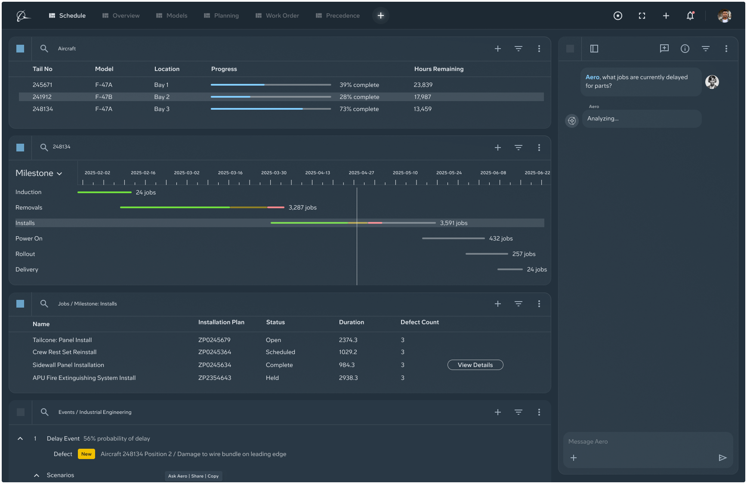747x484 pixels.
Task: Filter the Aero chat panel
Action: point(706,49)
